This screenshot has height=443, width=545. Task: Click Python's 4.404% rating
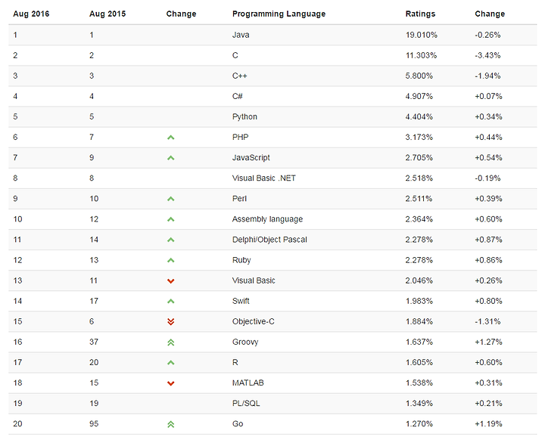(x=419, y=117)
